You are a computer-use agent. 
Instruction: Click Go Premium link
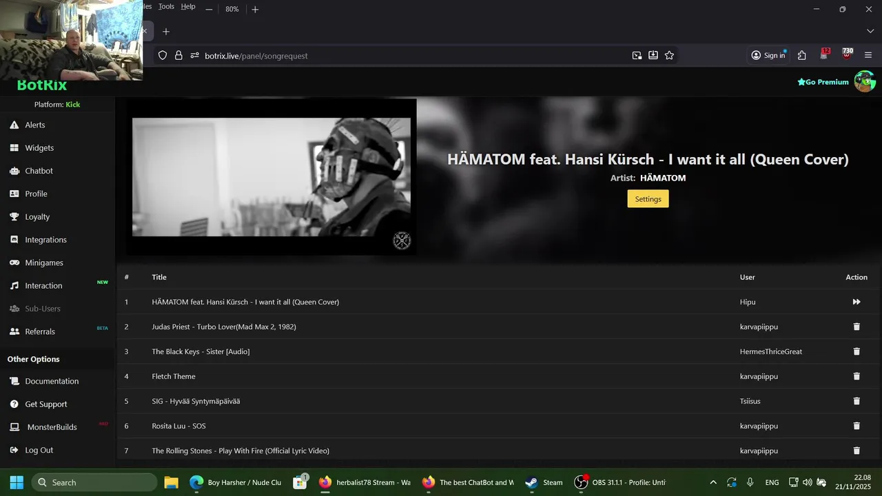[823, 82]
